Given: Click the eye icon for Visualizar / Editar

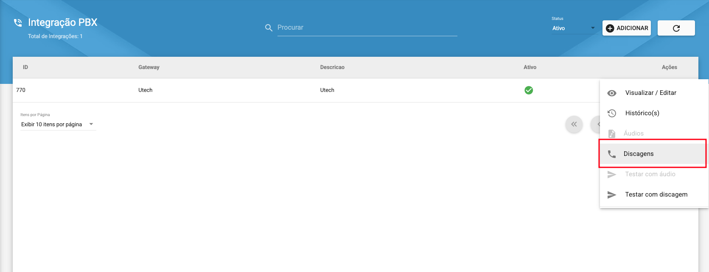Looking at the screenshot, I should 611,93.
